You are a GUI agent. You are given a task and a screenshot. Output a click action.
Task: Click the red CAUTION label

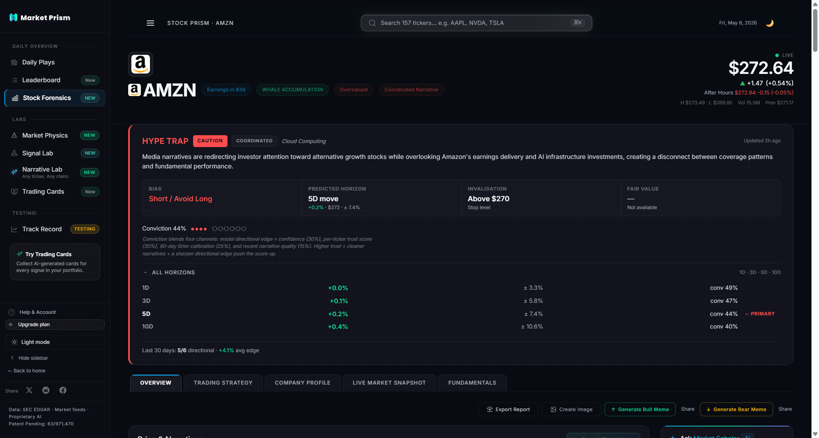coord(210,141)
